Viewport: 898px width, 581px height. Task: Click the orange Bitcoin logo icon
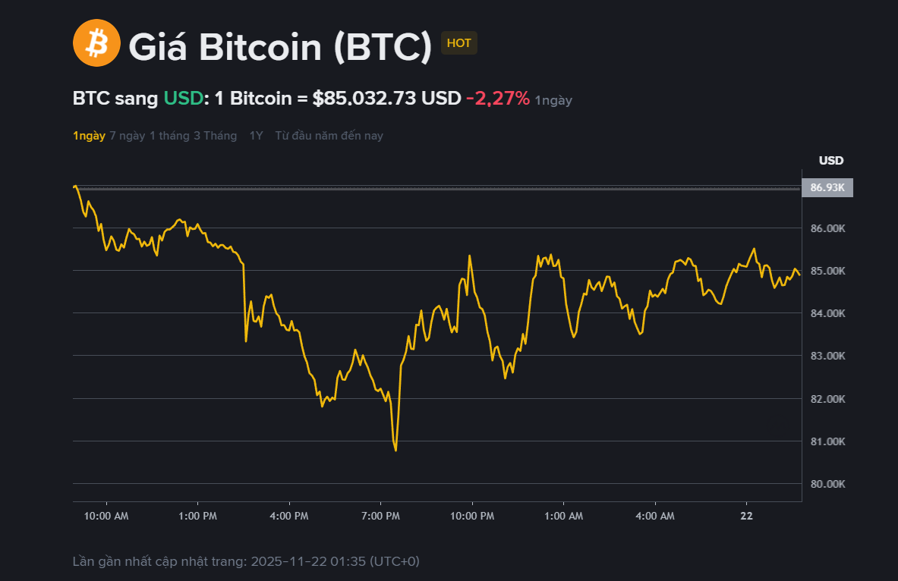click(x=96, y=43)
